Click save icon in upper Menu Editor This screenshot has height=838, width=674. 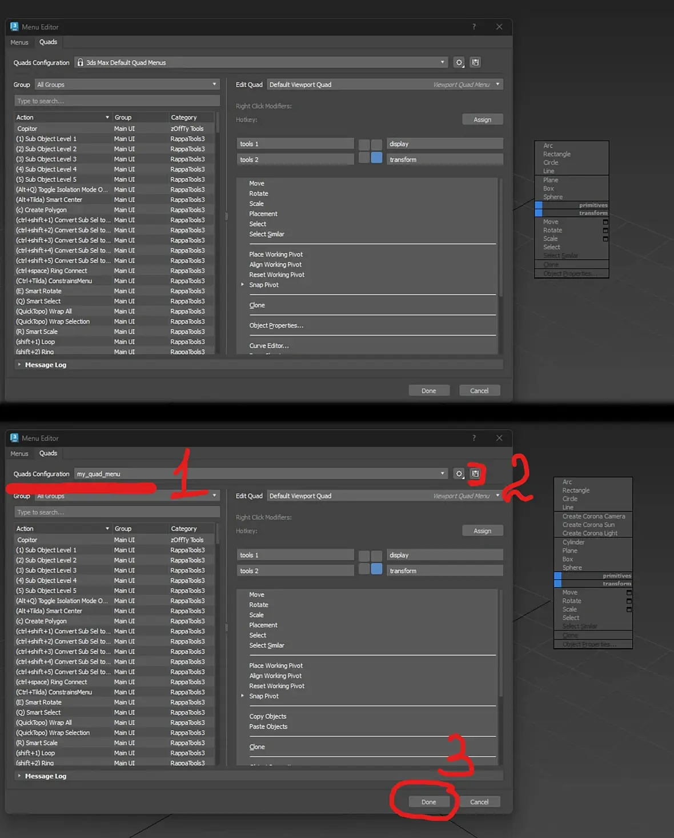[x=475, y=62]
